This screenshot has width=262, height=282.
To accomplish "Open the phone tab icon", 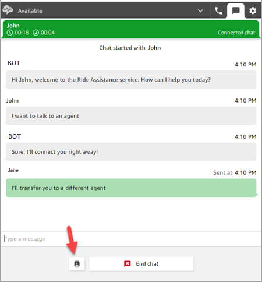I will pos(219,10).
